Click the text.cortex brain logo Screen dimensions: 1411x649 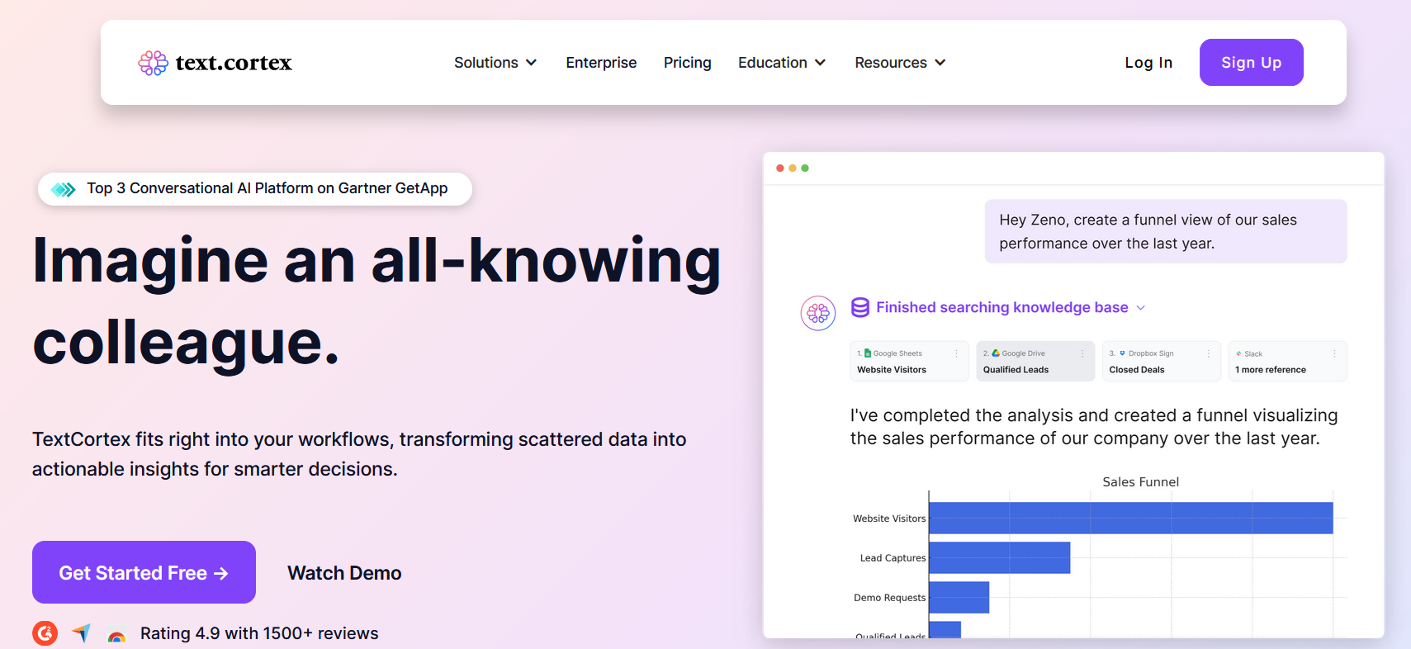pos(153,63)
